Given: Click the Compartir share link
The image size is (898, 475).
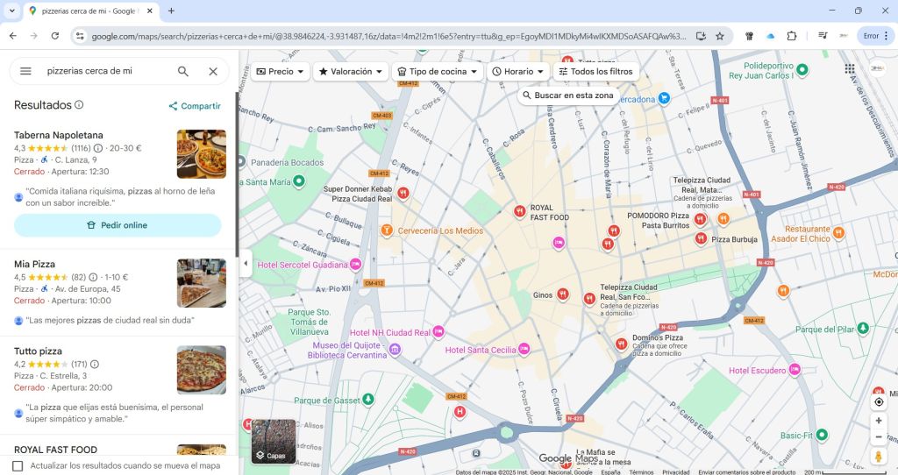Looking at the screenshot, I should [195, 106].
